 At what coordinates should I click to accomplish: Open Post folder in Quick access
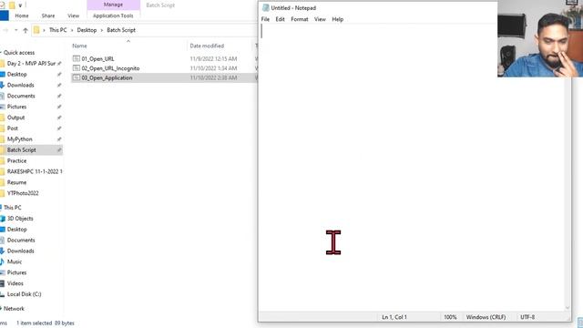coord(12,128)
